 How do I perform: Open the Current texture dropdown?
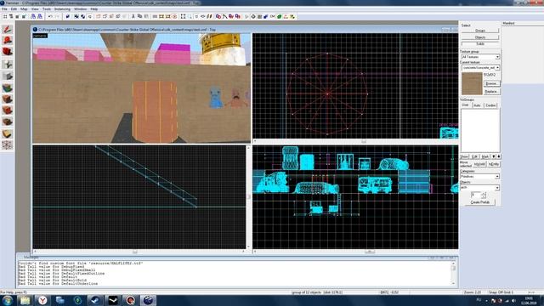tap(480, 68)
